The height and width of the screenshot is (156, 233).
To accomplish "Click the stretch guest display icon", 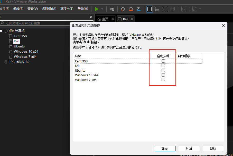I will [x=195, y=9].
